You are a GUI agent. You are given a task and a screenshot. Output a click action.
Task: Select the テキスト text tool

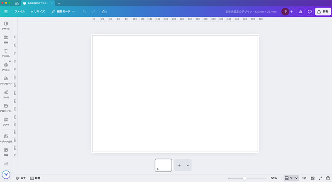[x=6, y=52]
